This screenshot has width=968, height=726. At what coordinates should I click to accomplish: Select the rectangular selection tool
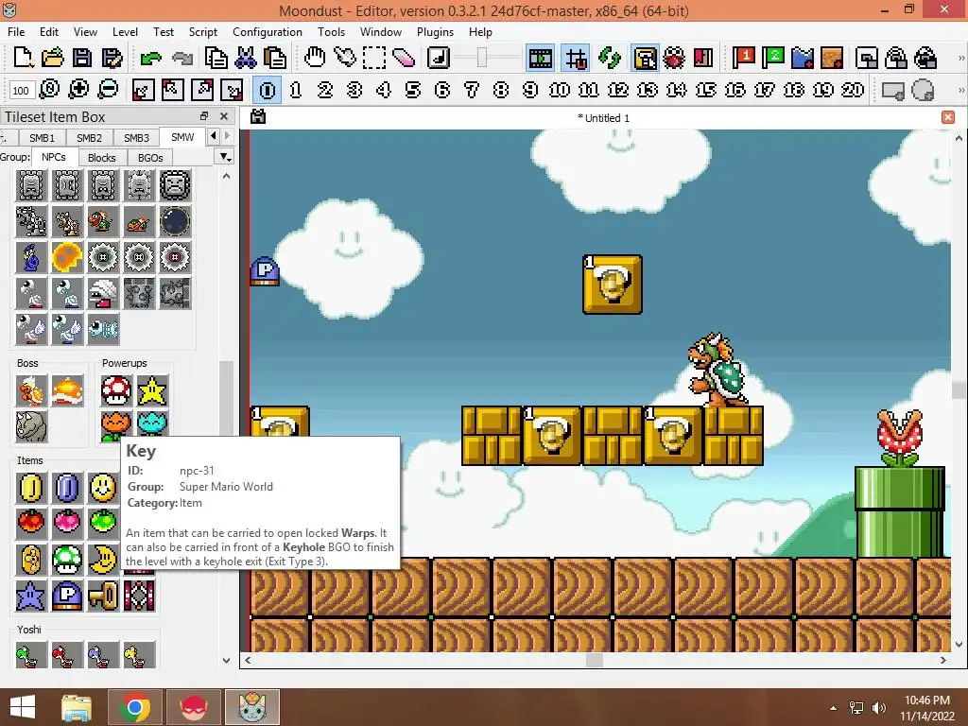[373, 58]
